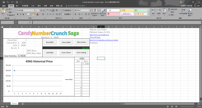Toggle bold formatting
Viewport: 202px width, 108px height.
[17, 14]
